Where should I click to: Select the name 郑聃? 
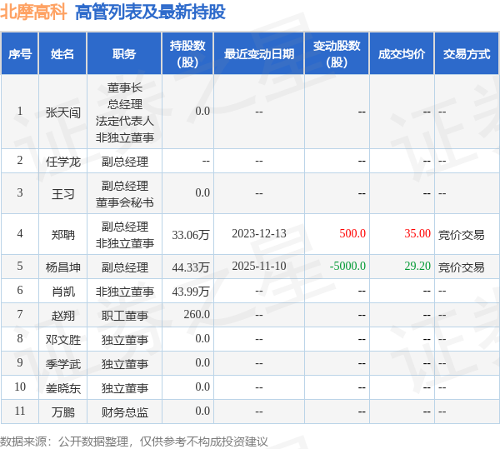coord(62,235)
